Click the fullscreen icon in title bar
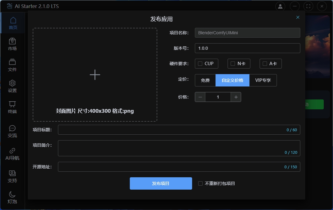 pos(308,6)
